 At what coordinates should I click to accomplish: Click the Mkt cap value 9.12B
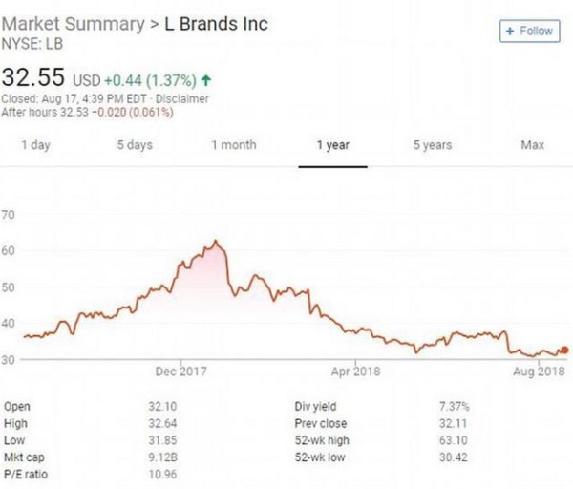(162, 457)
